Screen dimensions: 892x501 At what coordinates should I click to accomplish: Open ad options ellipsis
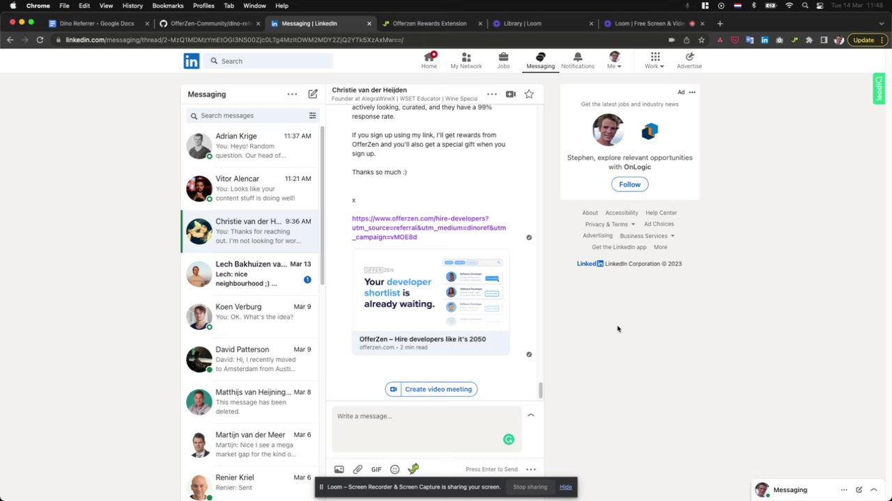pos(692,92)
